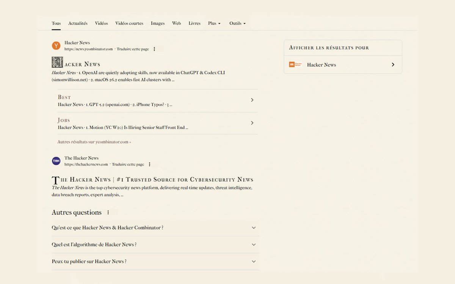Expand question about l'algorithme de Hacker News
The width and height of the screenshot is (455, 284).
tap(155, 245)
